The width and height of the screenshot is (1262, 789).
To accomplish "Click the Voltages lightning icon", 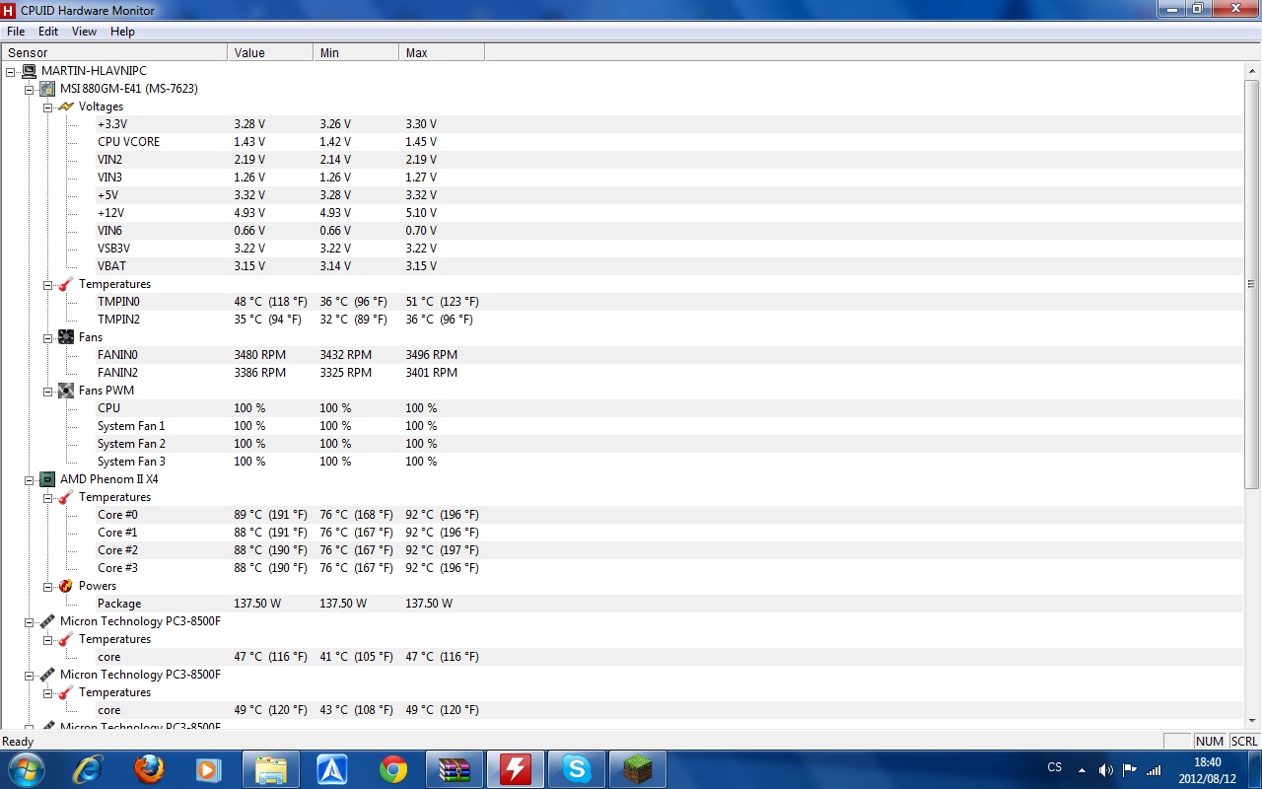I will (66, 107).
